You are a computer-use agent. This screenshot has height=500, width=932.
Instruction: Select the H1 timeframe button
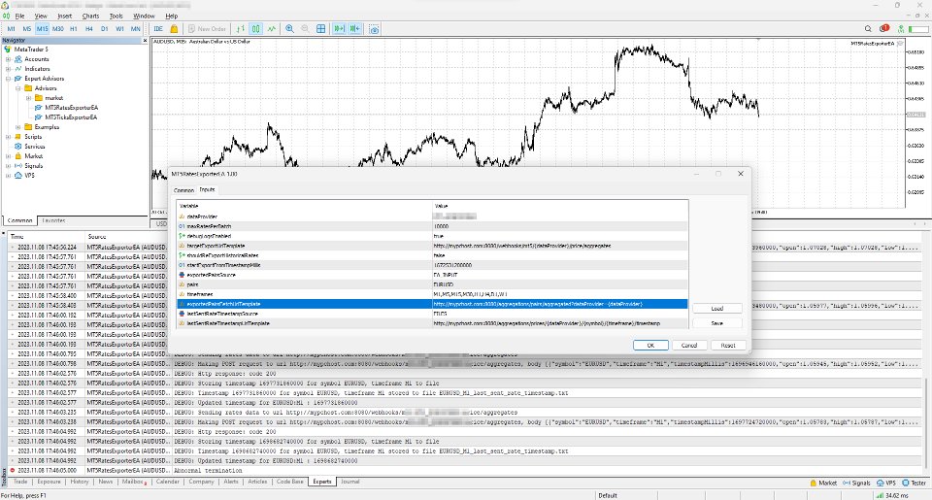[74, 28]
